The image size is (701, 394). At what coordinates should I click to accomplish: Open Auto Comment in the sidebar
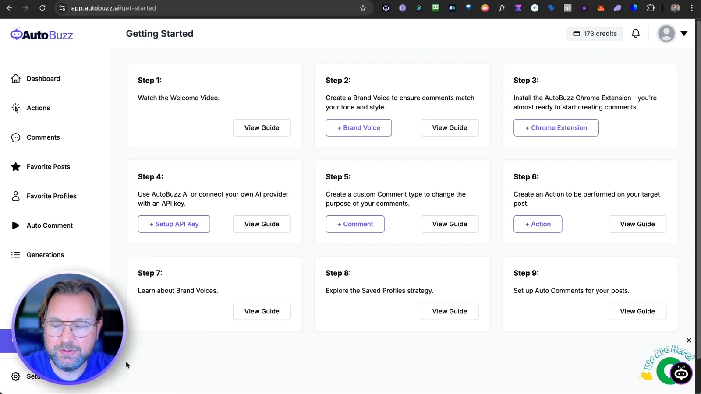tap(50, 225)
